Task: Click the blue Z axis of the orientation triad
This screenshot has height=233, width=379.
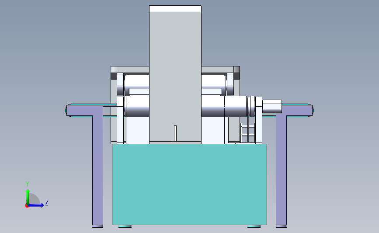Action: tap(36, 205)
